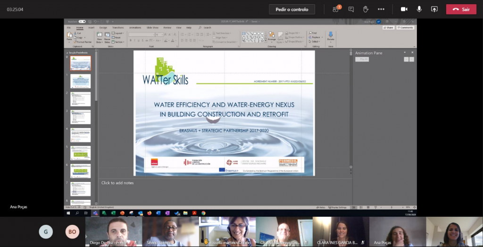This screenshot has height=247, width=483.
Task: Click Find in Editing group
Action: coord(313,33)
